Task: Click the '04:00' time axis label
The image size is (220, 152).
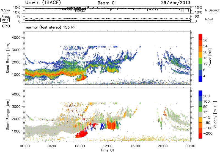Action: (x=52, y=146)
